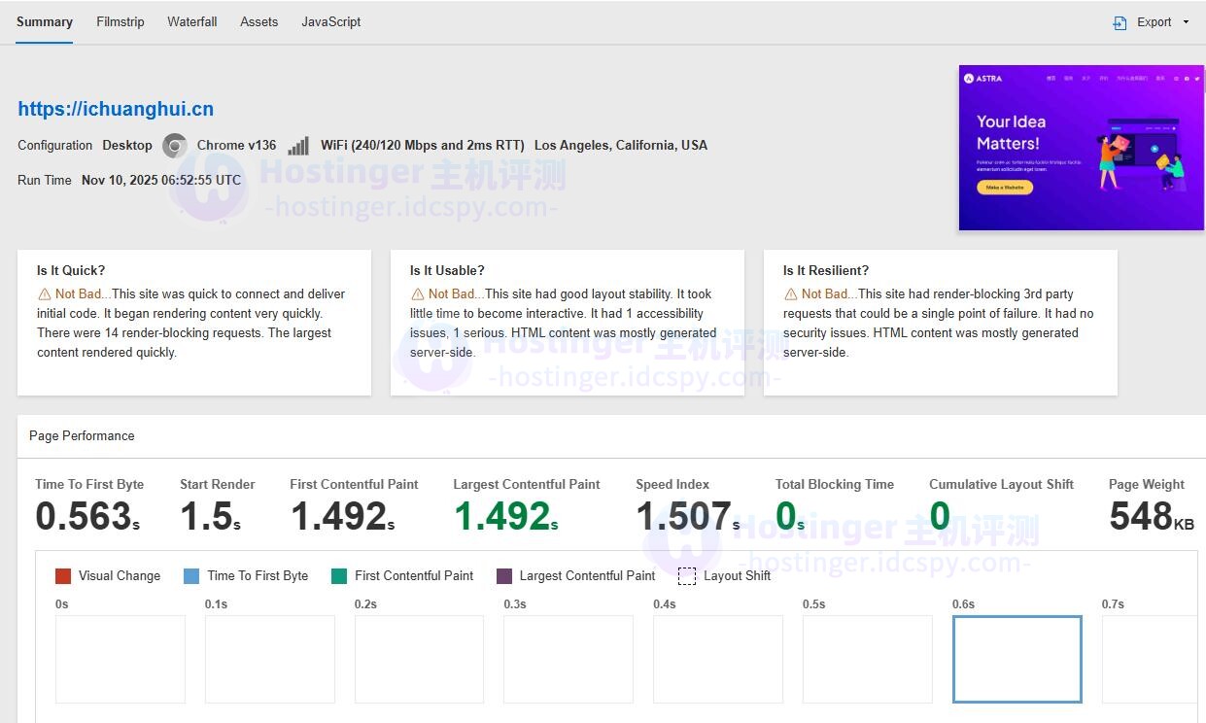Click the warning icon under Is It Quick
Image resolution: width=1206 pixels, height=723 pixels.
[44, 294]
